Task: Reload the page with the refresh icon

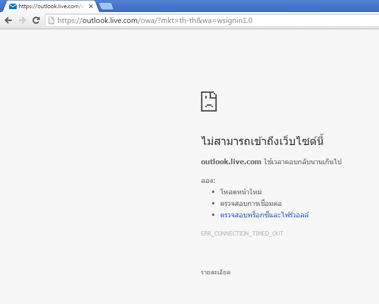Action: pyautogui.click(x=36, y=20)
